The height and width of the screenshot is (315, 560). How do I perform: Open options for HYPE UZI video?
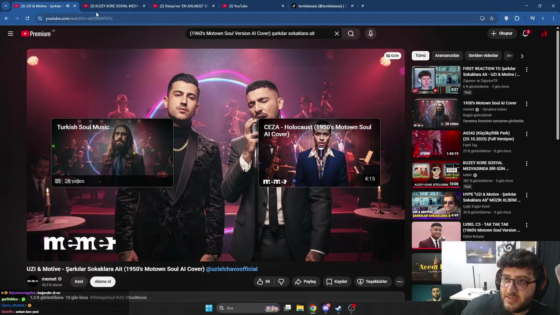tap(526, 195)
